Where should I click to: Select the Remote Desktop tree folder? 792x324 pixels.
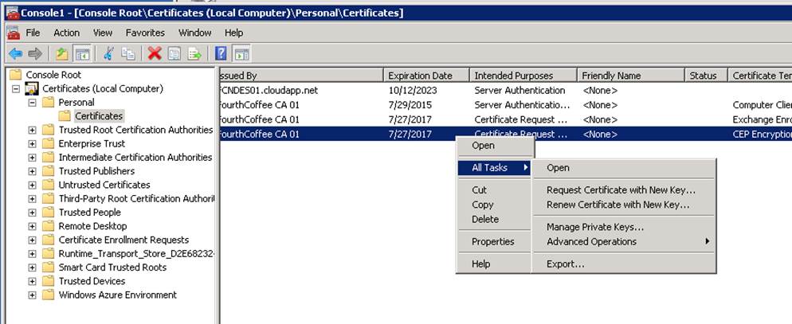point(92,226)
